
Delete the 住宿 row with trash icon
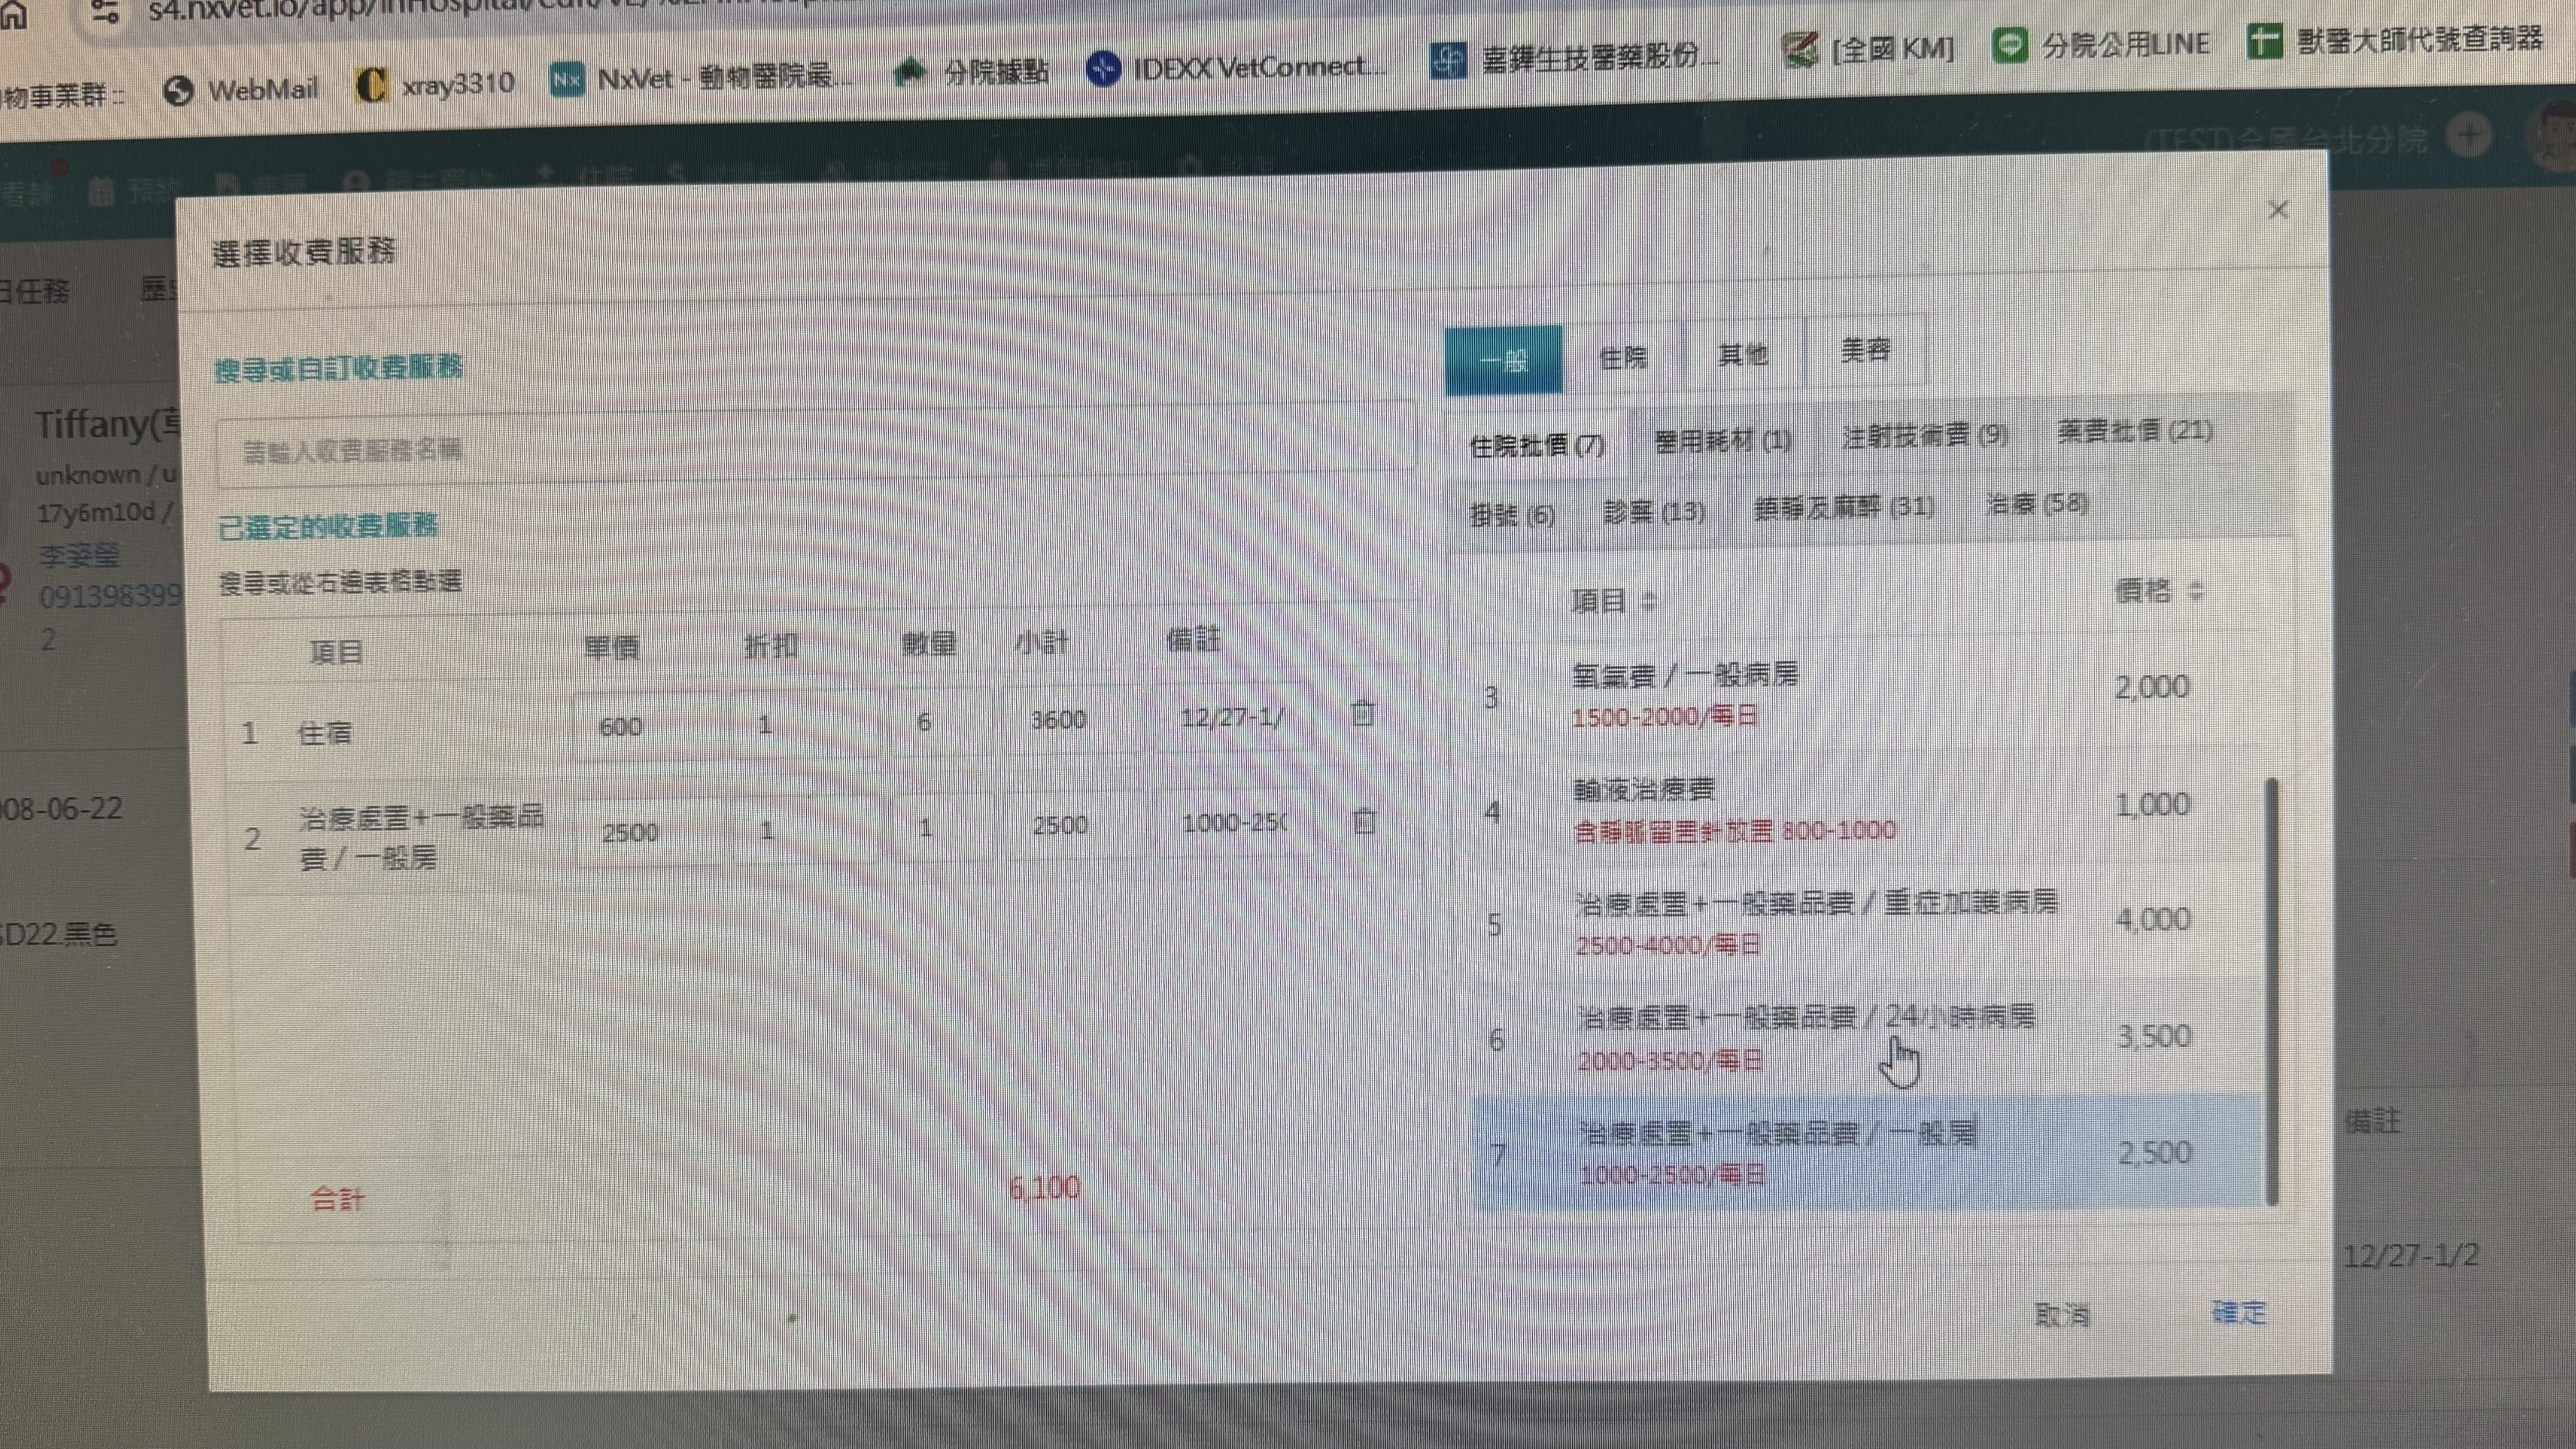pyautogui.click(x=1362, y=714)
